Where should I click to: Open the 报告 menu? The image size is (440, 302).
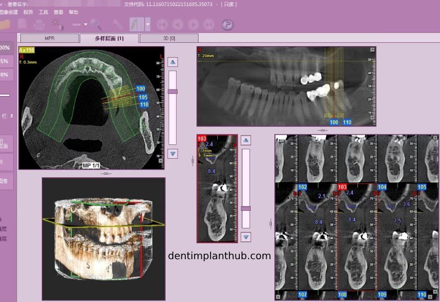coord(28,12)
